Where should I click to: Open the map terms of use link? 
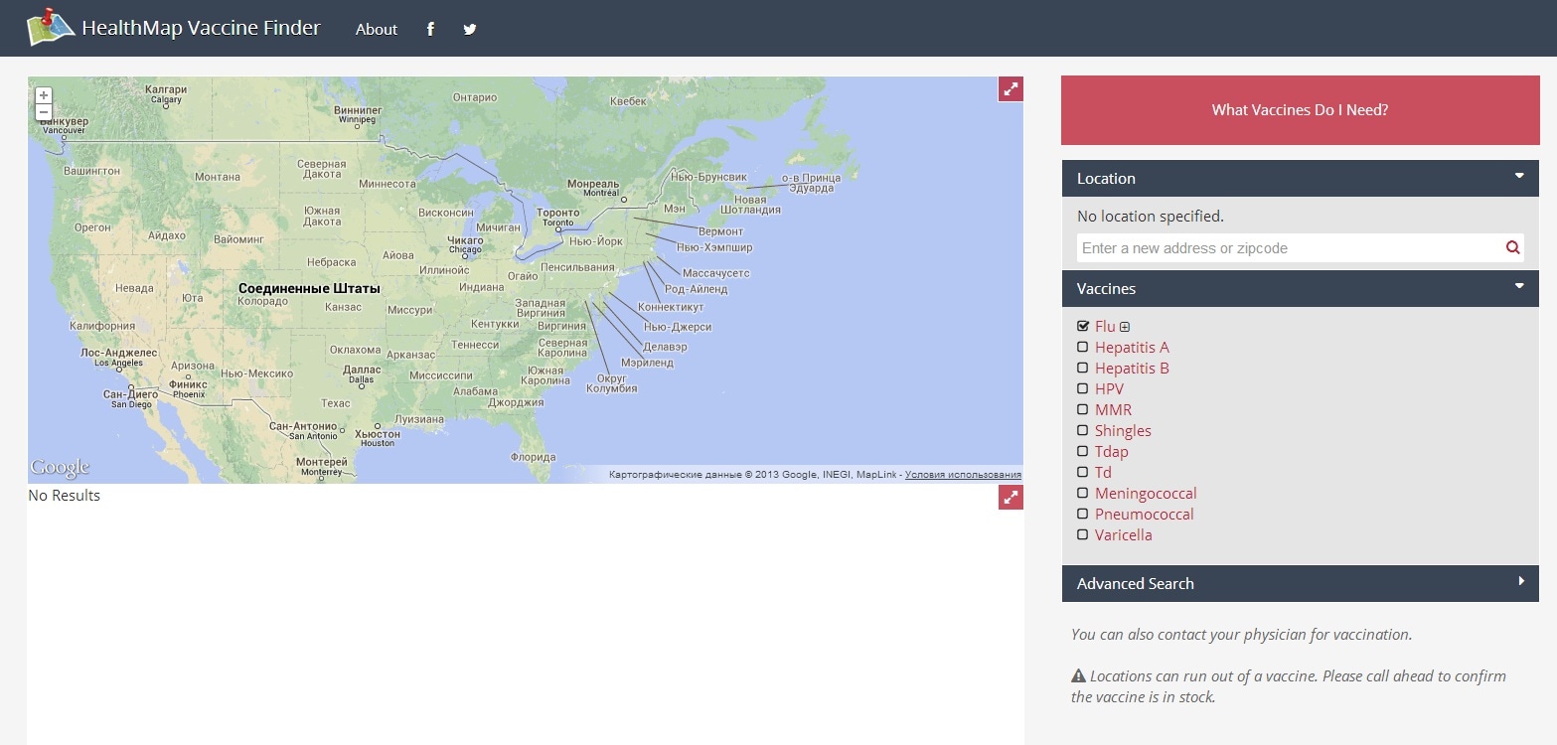coord(963,475)
